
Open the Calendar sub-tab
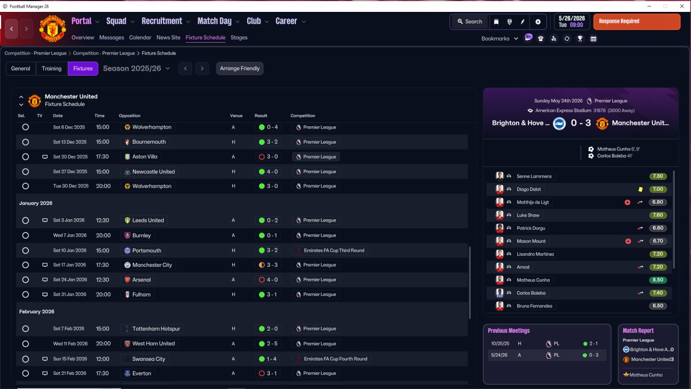click(140, 38)
